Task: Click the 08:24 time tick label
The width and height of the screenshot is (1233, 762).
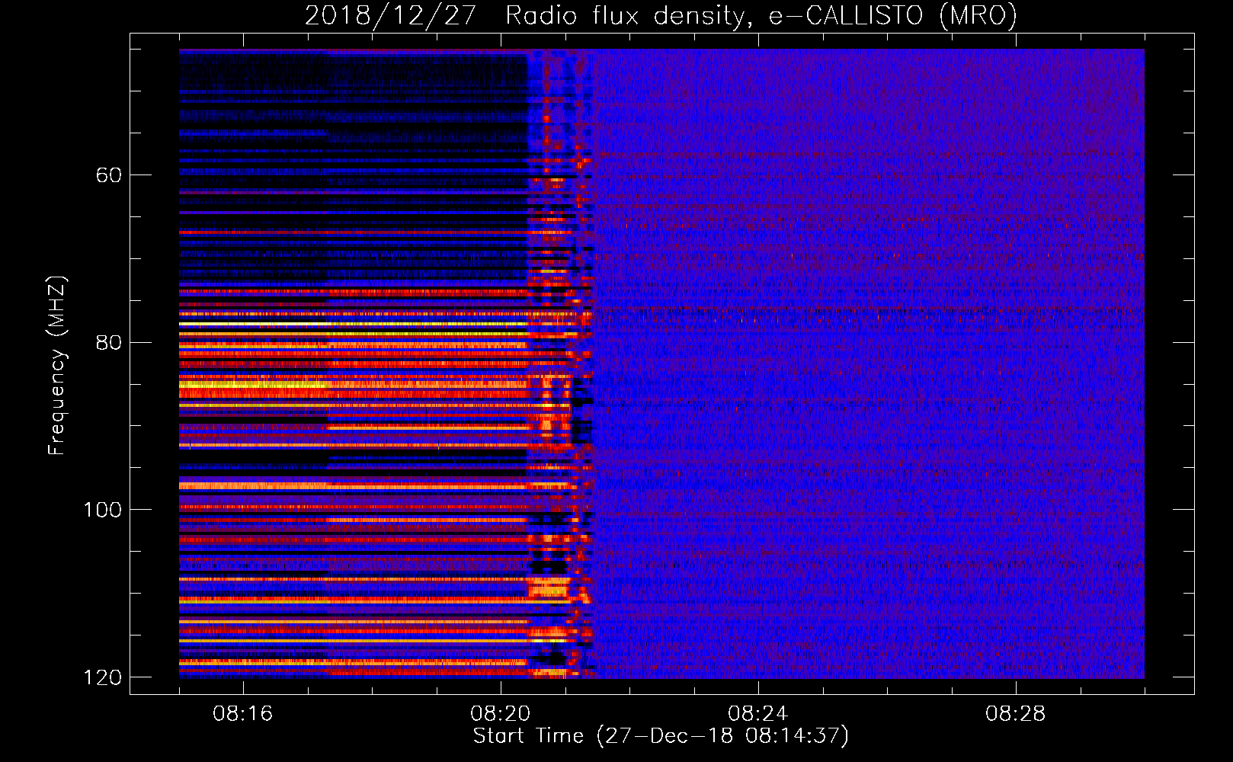Action: [758, 714]
